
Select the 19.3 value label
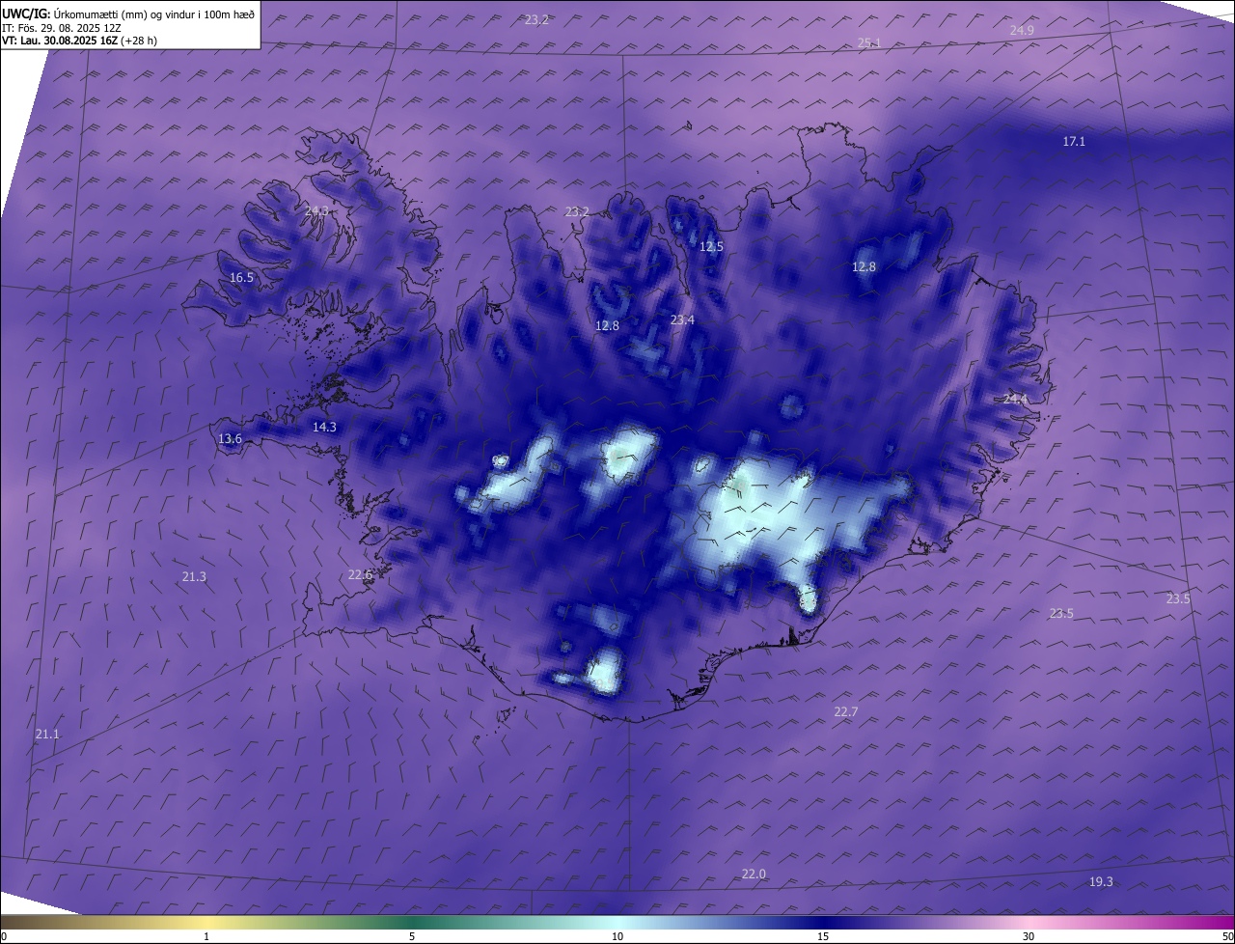(1101, 882)
